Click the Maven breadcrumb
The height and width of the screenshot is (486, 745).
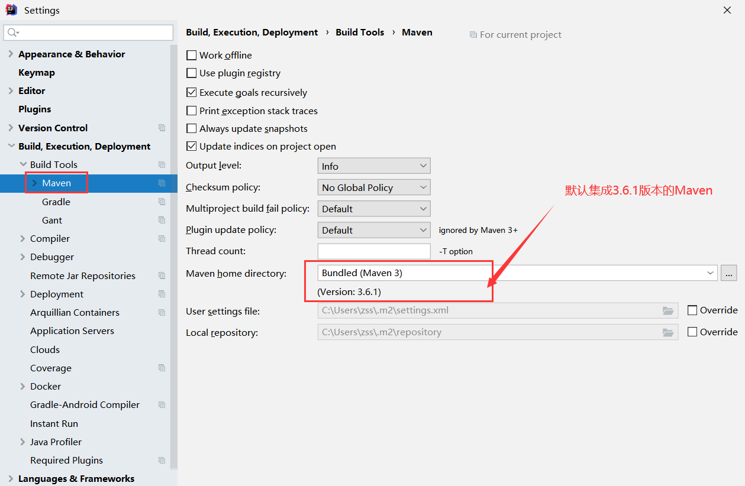[x=417, y=33]
